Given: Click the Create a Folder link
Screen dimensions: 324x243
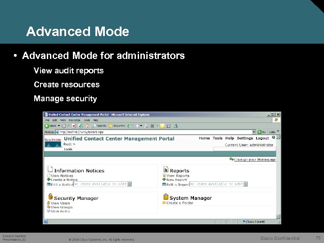Looking at the screenshot, I should tap(180, 203).
